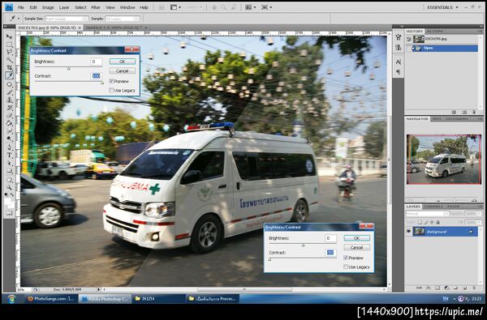Select the Move tool
Image resolution: width=487 pixels, height=320 pixels.
9,36
